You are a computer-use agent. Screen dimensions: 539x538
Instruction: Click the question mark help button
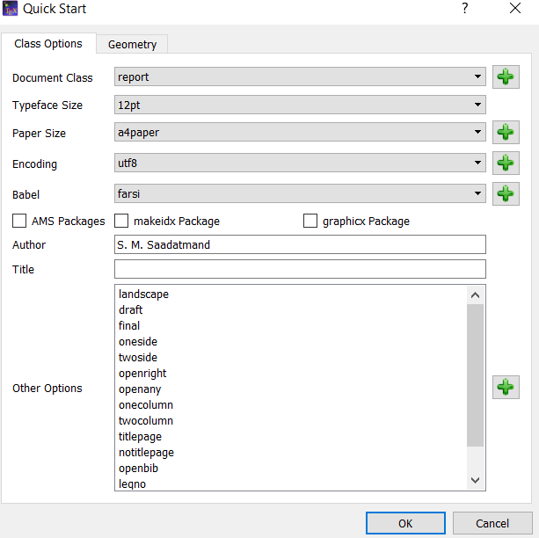coord(465,8)
